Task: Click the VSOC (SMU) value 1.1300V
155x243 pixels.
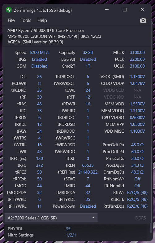Action: tap(137, 77)
